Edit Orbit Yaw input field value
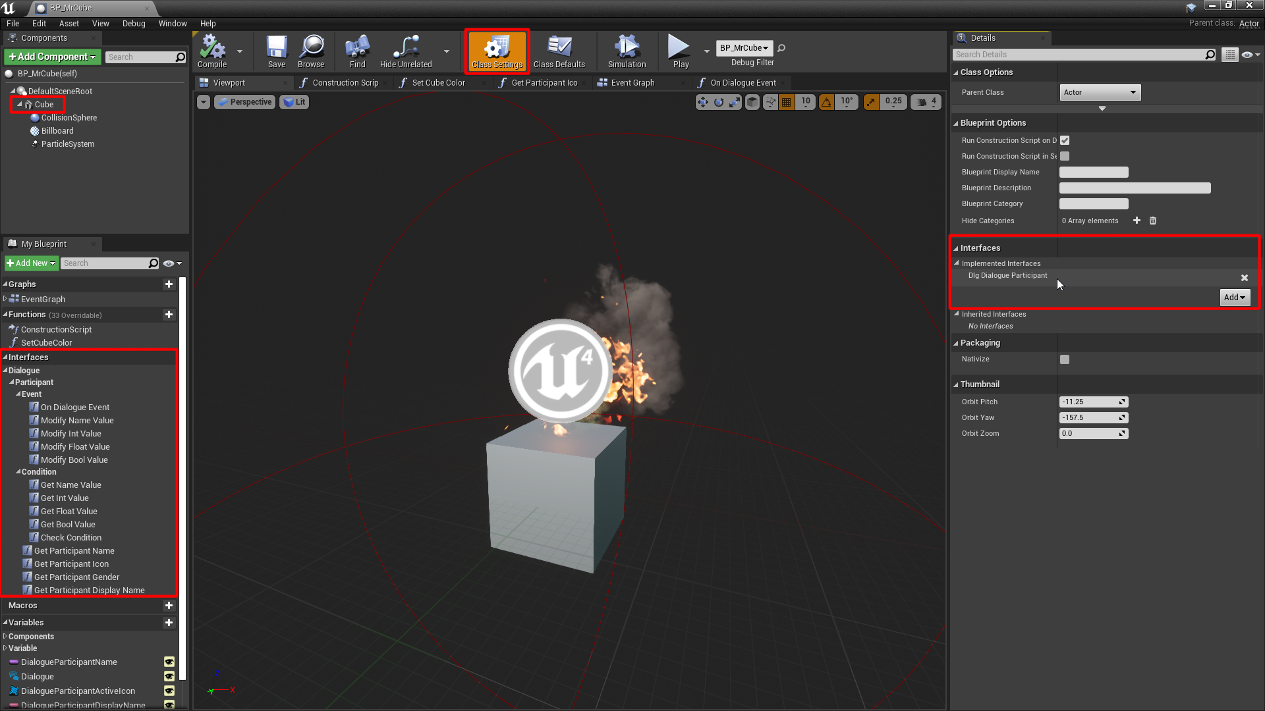 point(1090,417)
